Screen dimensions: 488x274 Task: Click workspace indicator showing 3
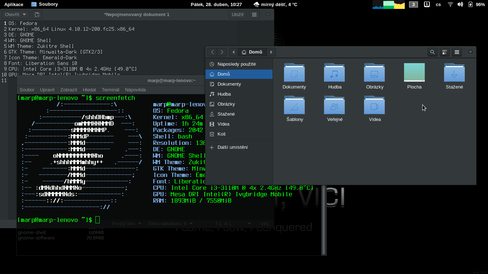point(413,5)
